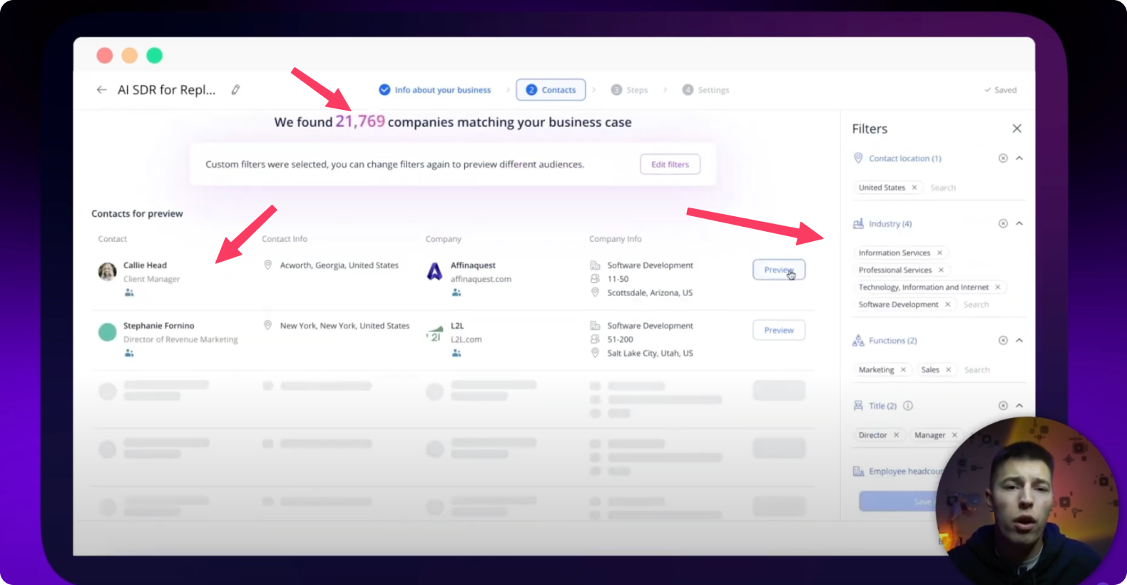
Task: Click the people icon under L2L.com
Action: 457,353
